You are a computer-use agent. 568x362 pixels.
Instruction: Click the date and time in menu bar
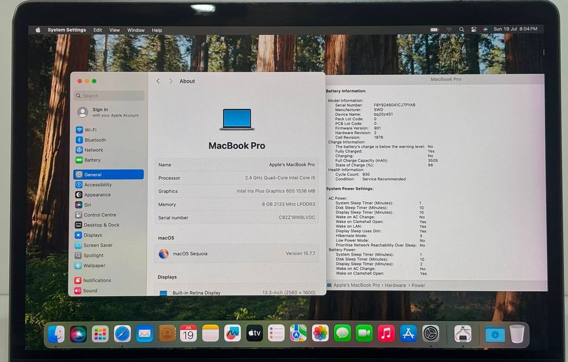(515, 29)
